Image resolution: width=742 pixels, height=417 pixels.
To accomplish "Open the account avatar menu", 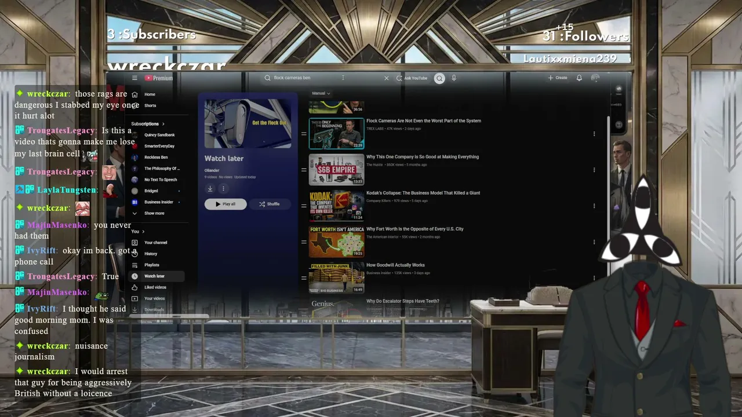I will [x=595, y=78].
